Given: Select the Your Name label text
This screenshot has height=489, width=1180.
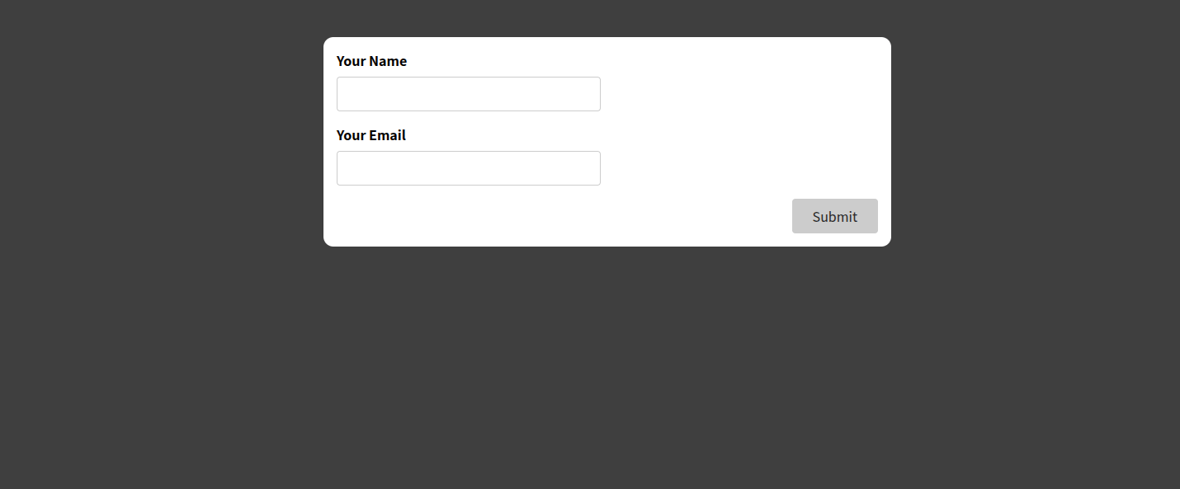Looking at the screenshot, I should tap(371, 61).
